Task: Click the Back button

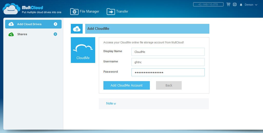Action: [169, 85]
